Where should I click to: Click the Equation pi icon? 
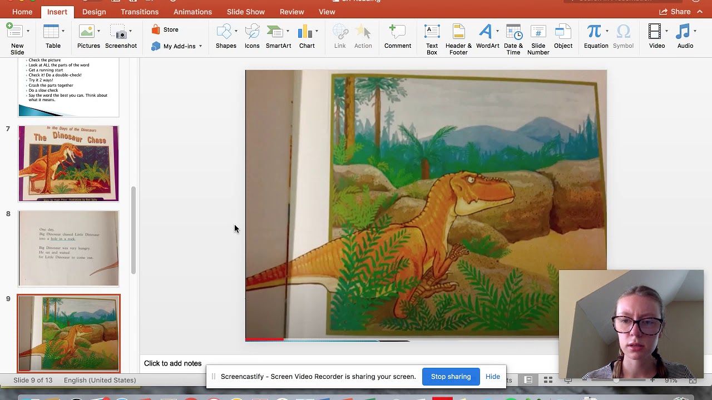pyautogui.click(x=594, y=31)
